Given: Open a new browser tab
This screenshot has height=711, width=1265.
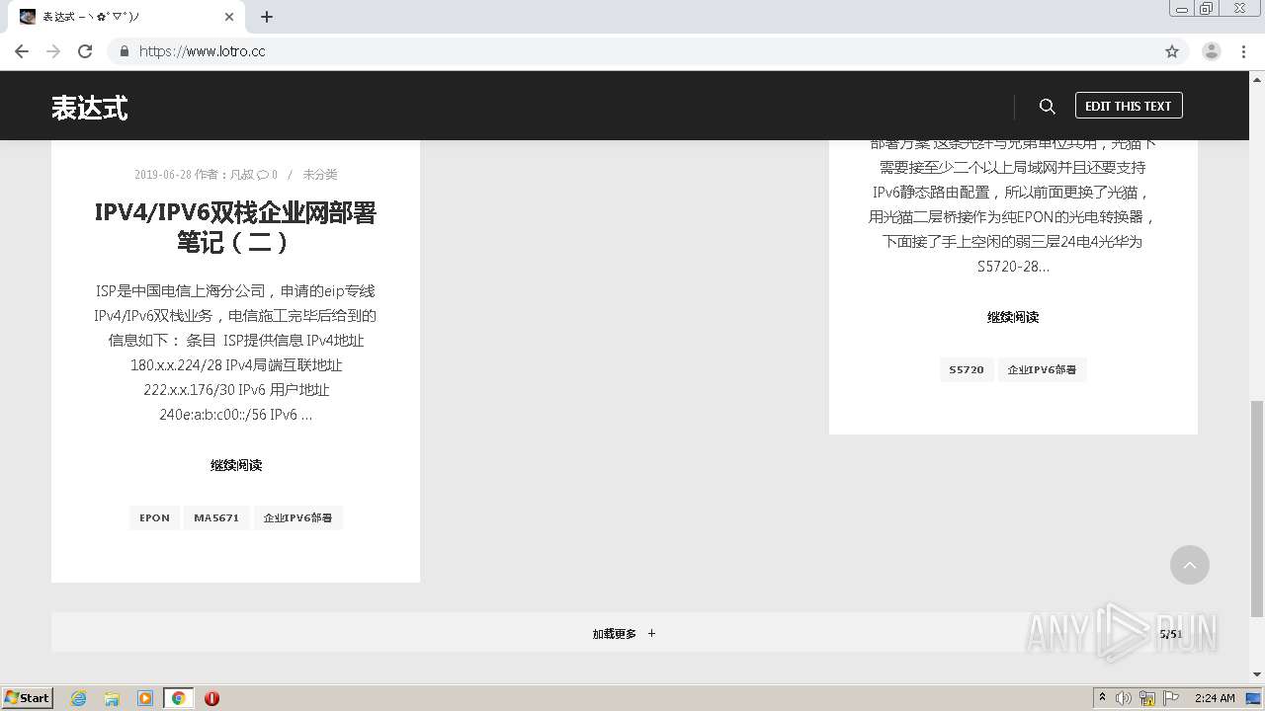Looking at the screenshot, I should (x=267, y=17).
